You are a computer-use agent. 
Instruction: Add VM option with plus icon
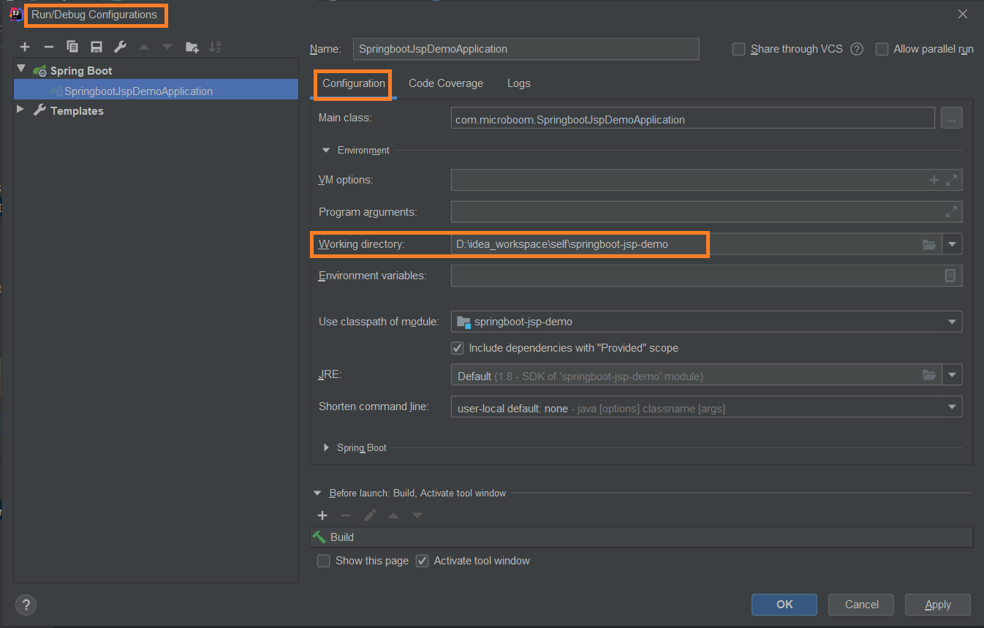click(x=934, y=180)
